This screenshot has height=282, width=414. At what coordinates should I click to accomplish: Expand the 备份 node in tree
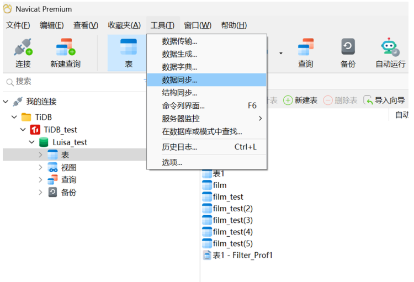point(40,193)
